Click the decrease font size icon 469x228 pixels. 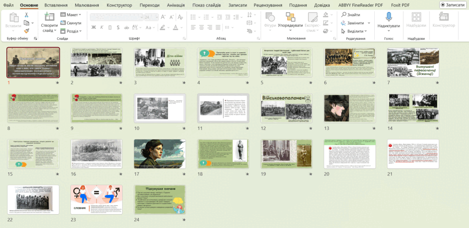[x=172, y=17]
